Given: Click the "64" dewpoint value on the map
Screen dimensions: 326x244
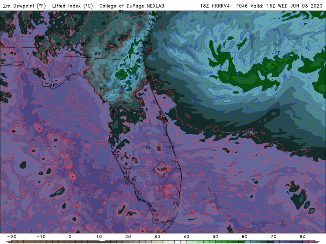Looking at the screenshot, I should [102, 88].
